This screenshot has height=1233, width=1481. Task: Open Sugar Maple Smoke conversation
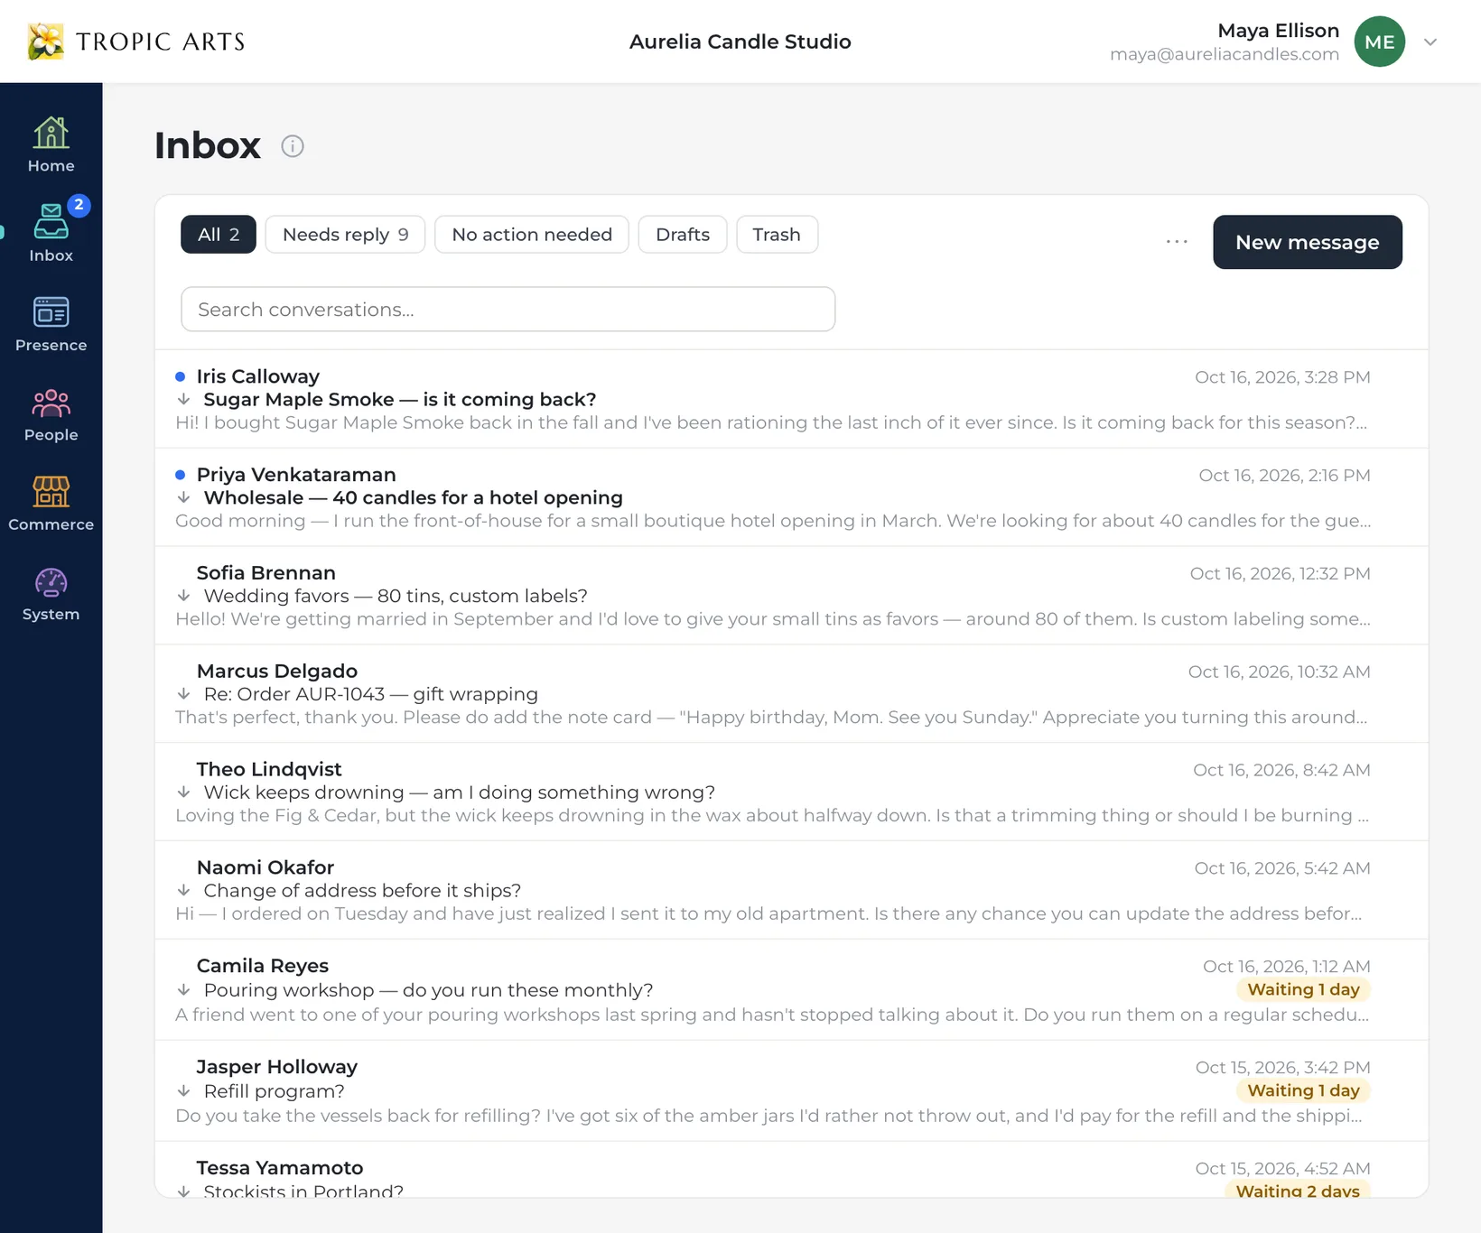(x=791, y=399)
